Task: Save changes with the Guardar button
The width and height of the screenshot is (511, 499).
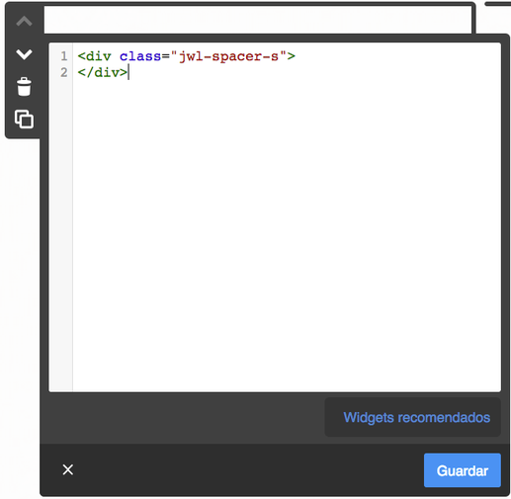Action: pos(463,470)
